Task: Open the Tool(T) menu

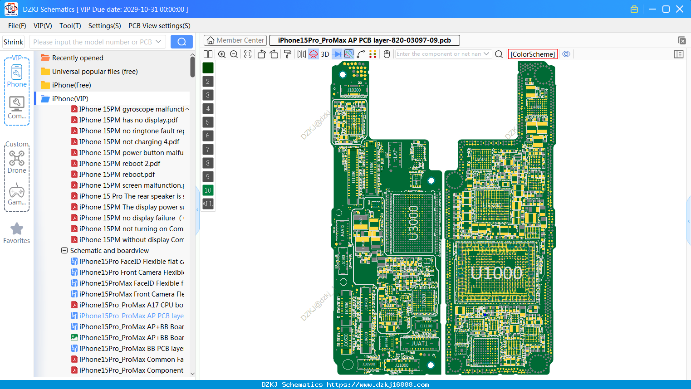Action: click(70, 26)
